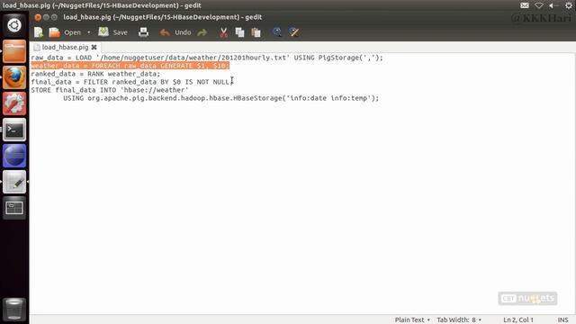Close the load_hbase.pig tab
This screenshot has height=324, width=576.
[x=94, y=47]
